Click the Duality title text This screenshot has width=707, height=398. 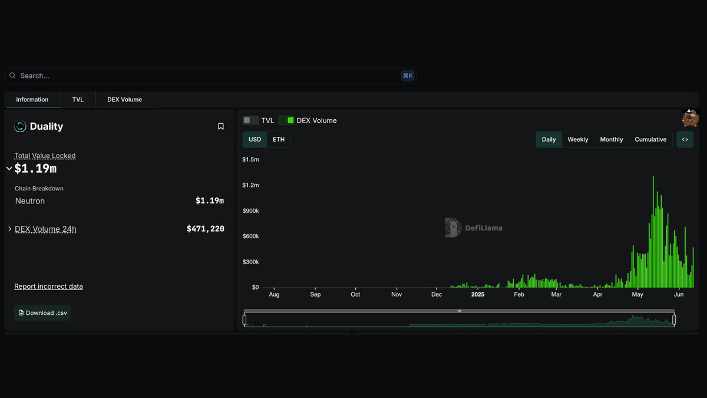tap(47, 126)
